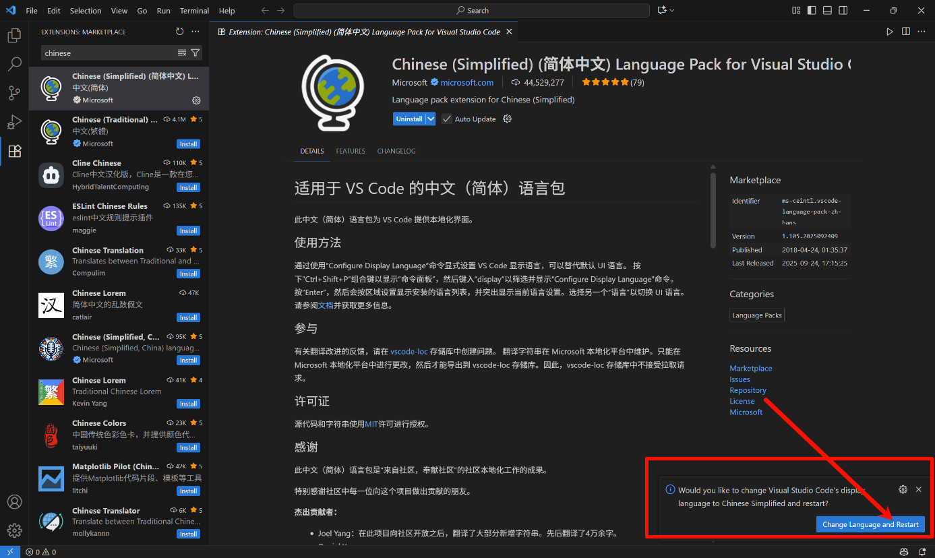Open the Explorer view in activity bar
The height and width of the screenshot is (558, 935).
14,36
